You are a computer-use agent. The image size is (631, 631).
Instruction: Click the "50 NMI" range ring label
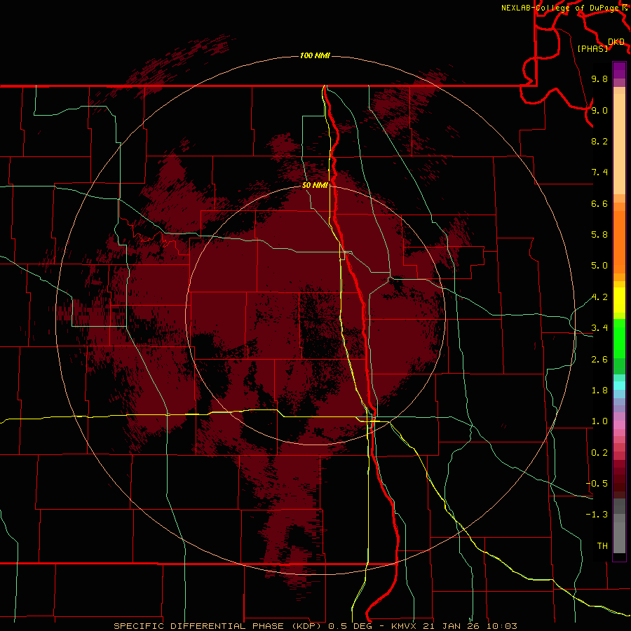point(315,185)
